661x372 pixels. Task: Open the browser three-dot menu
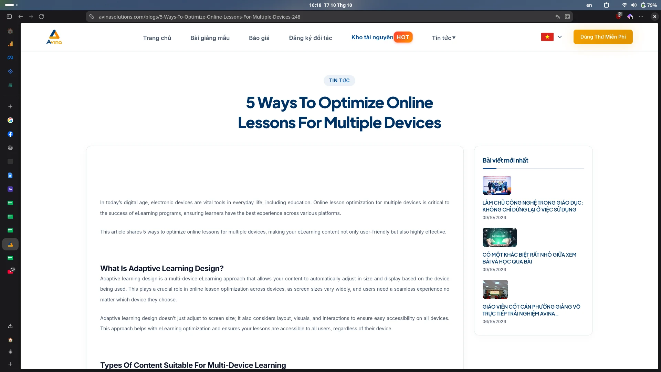point(641,17)
